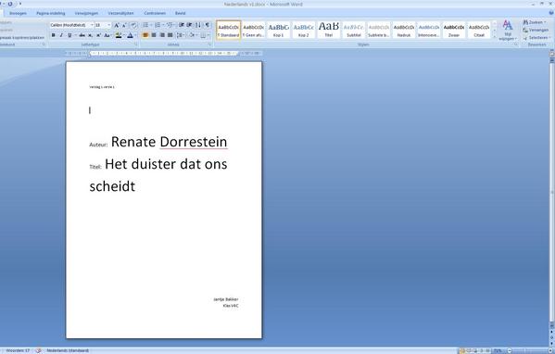This screenshot has width=555, height=354.
Task: Click the Vervangen button
Action: coord(536,30)
